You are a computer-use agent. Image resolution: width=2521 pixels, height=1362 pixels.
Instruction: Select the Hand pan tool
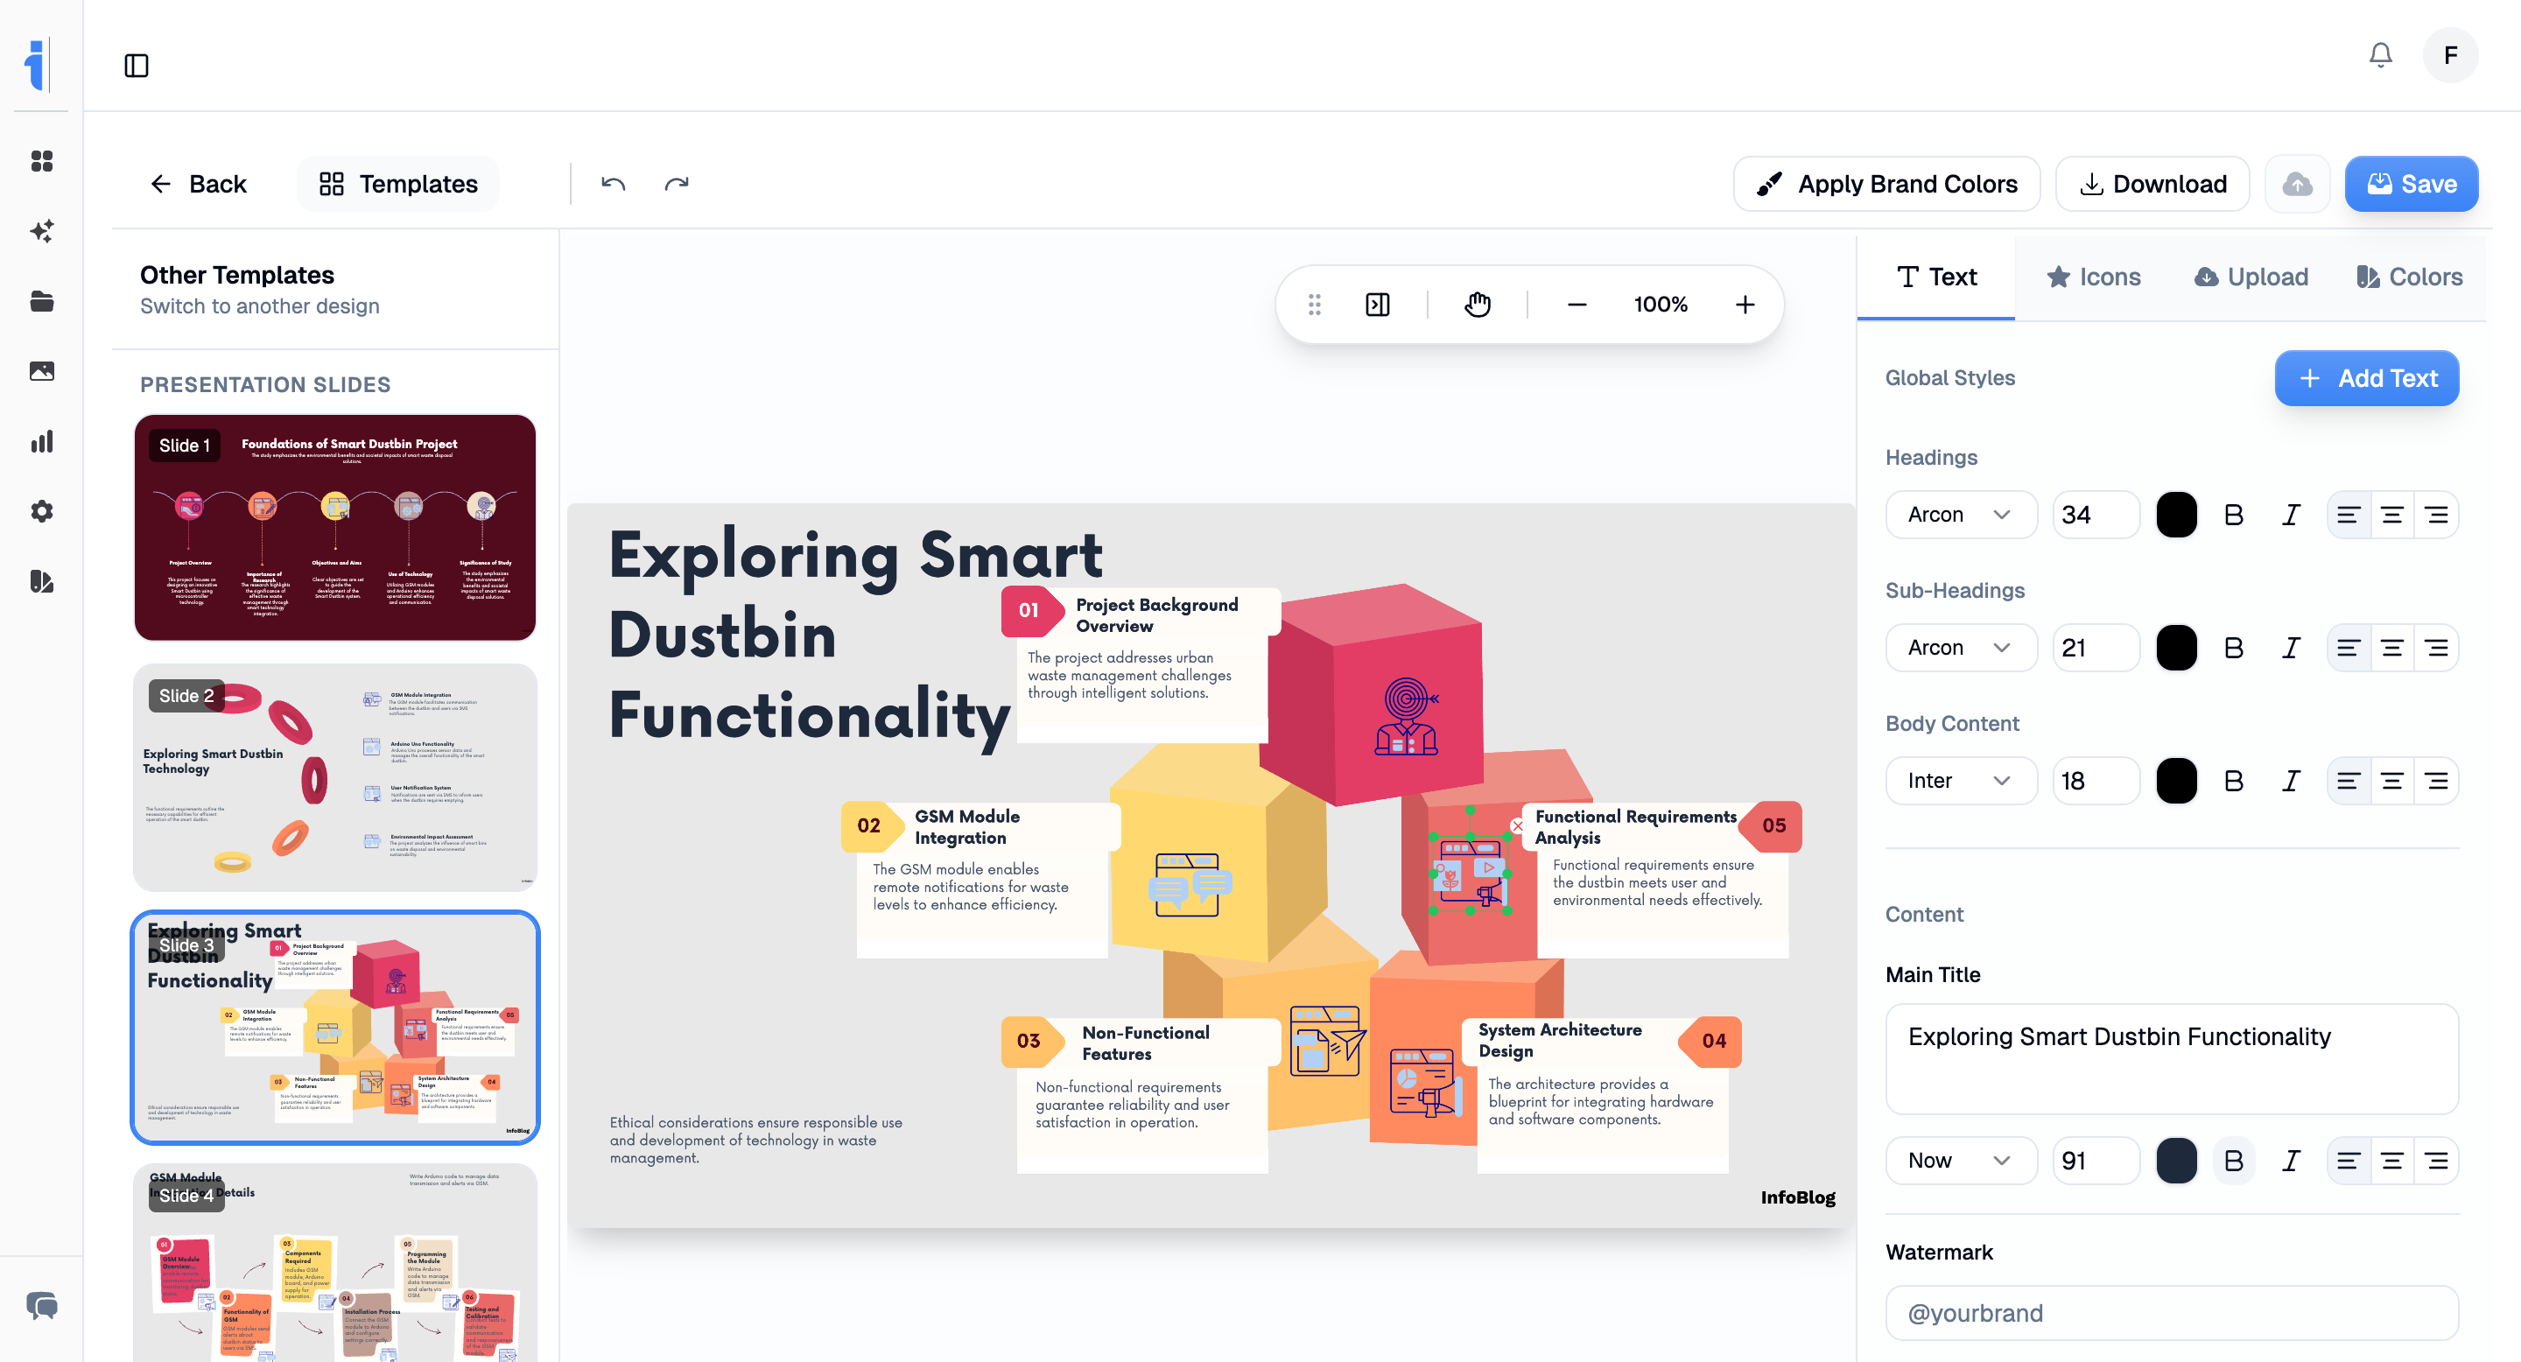point(1476,305)
